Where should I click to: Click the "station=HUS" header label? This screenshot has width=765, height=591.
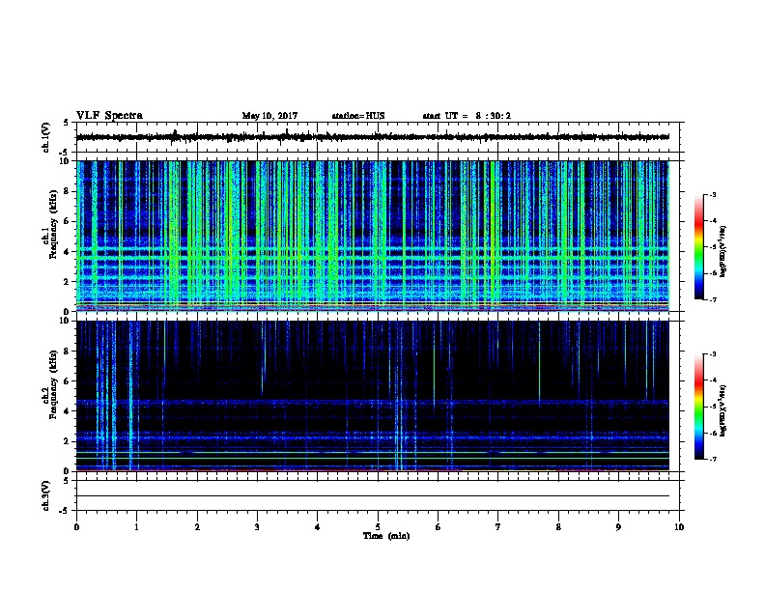click(x=358, y=116)
